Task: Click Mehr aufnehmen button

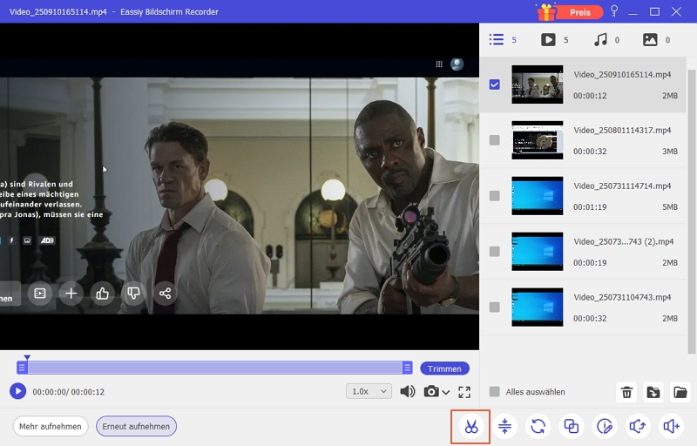Action: point(51,427)
